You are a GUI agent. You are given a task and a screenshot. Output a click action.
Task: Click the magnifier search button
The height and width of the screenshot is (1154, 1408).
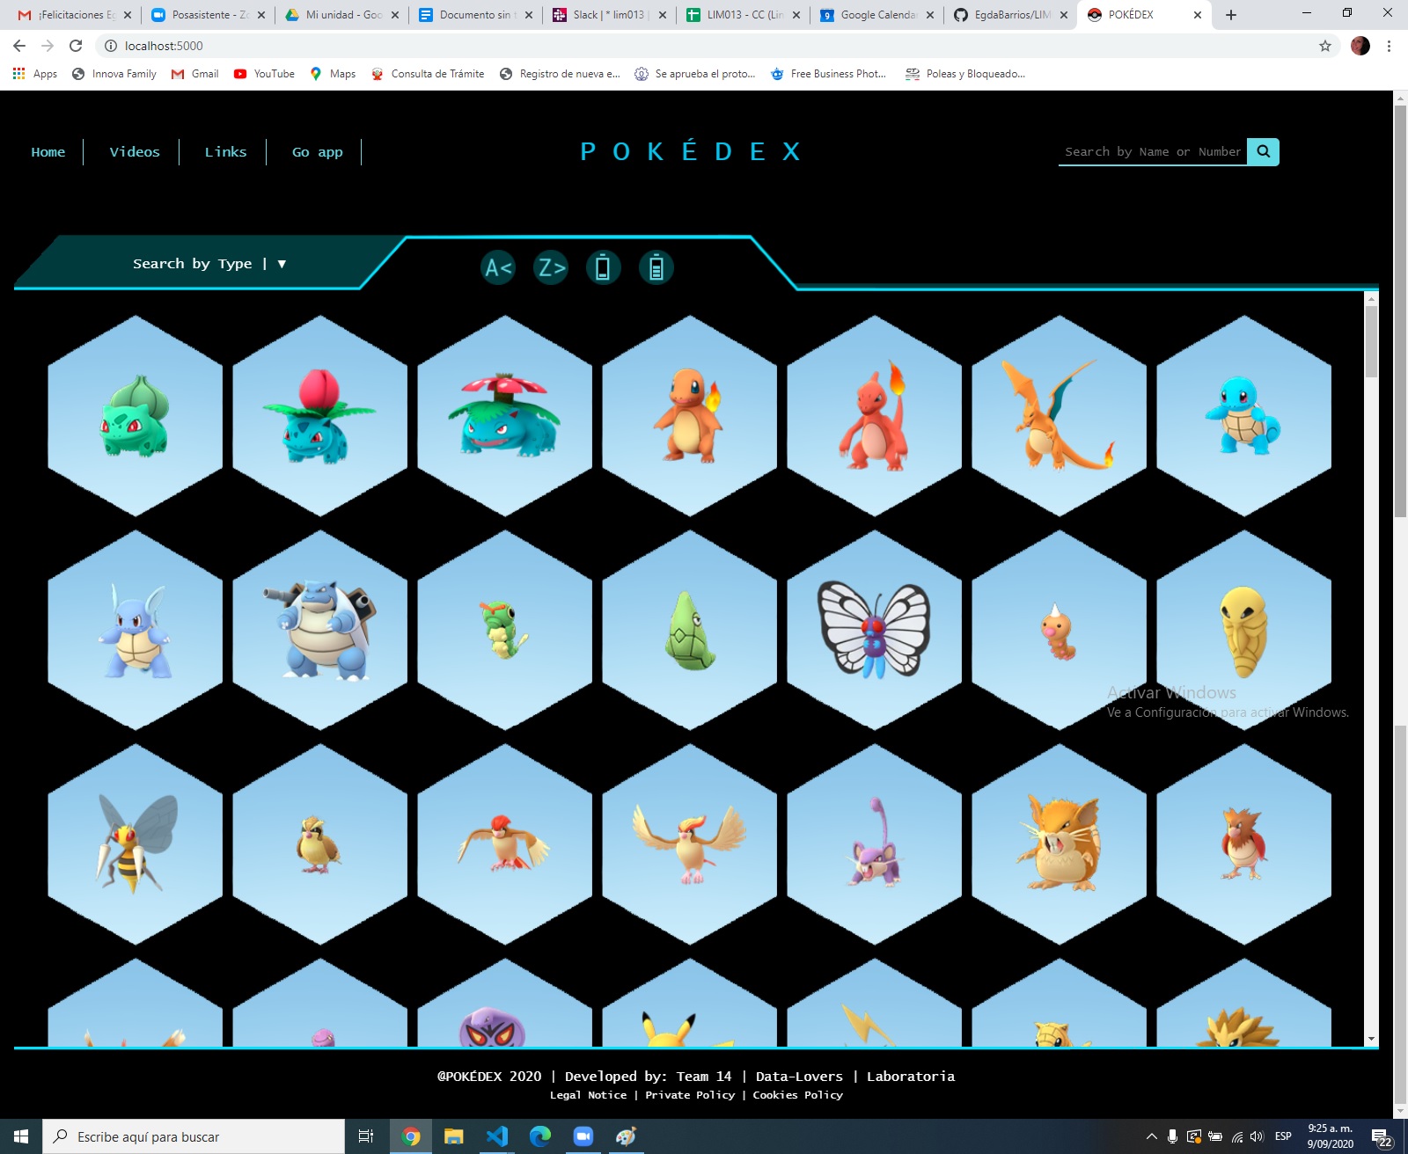(1263, 151)
